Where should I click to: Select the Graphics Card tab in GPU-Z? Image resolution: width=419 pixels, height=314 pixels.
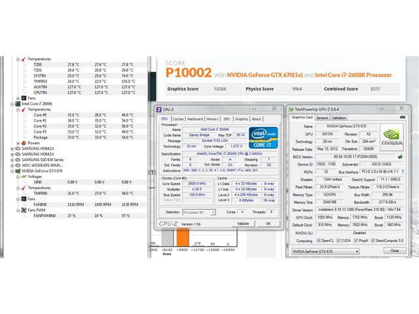(x=302, y=117)
